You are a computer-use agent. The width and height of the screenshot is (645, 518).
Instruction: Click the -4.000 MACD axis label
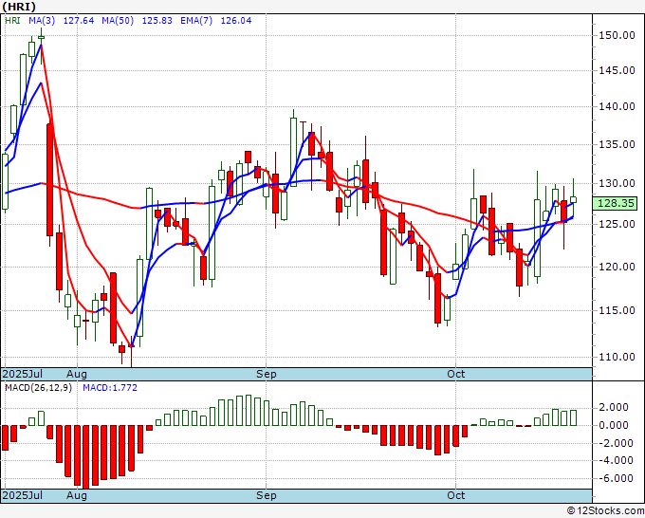614,460
